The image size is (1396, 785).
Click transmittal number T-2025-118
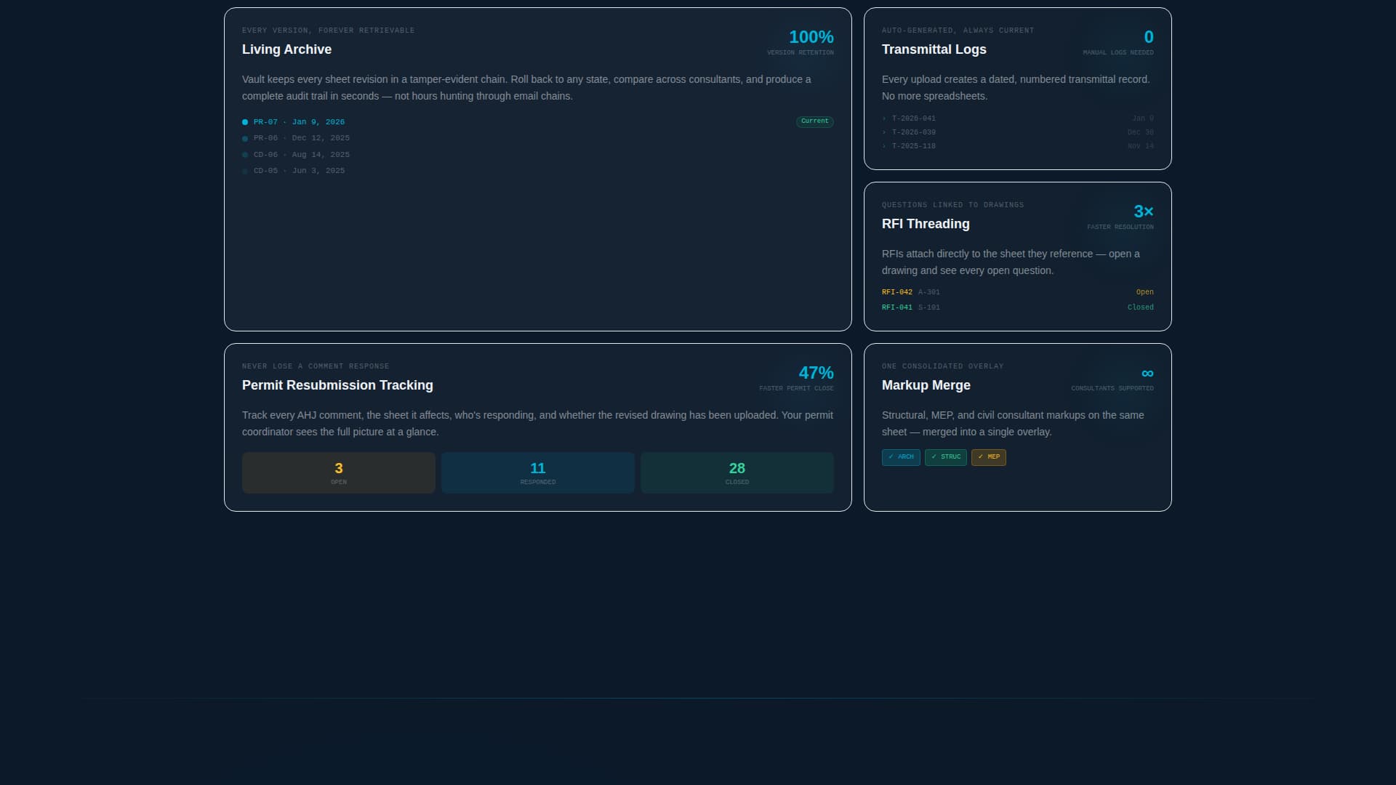pyautogui.click(x=914, y=146)
